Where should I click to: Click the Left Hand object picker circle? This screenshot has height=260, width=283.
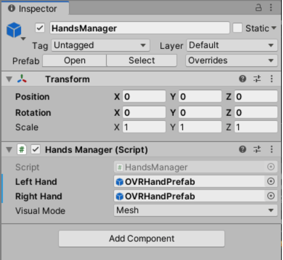(x=271, y=181)
